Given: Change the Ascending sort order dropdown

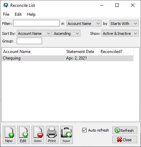Looking at the screenshot, I should 66,33.
